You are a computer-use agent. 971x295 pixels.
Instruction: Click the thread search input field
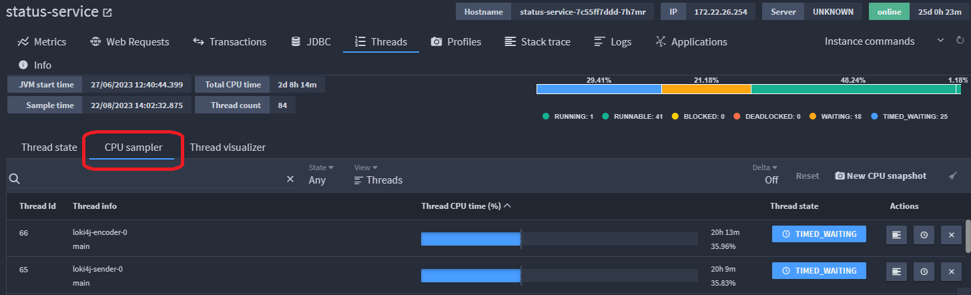[x=151, y=179]
